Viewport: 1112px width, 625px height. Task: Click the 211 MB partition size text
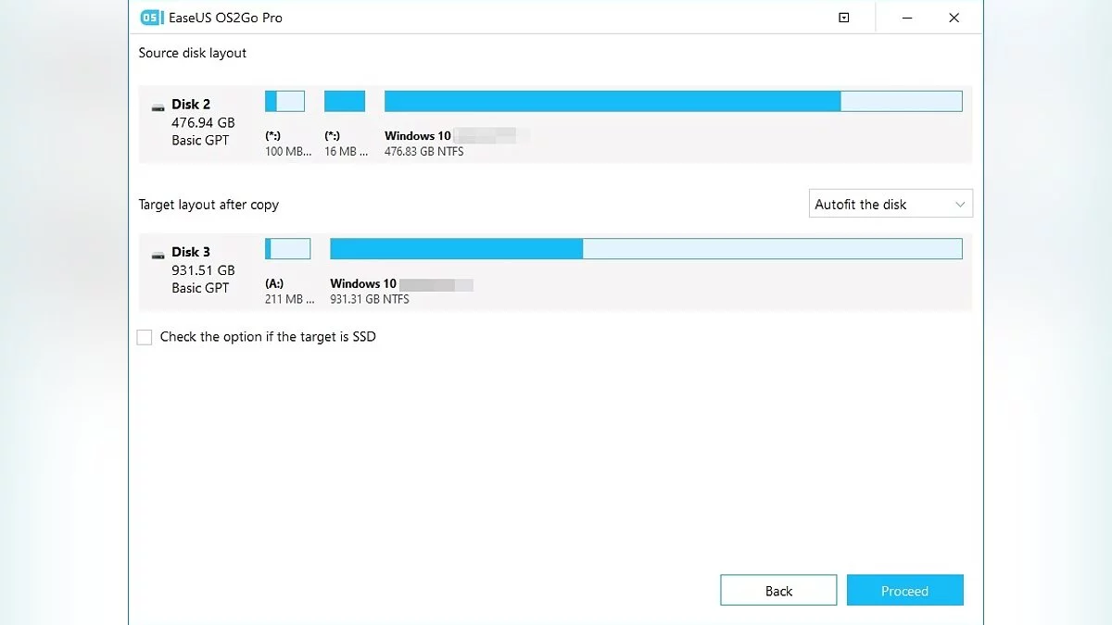pyautogui.click(x=290, y=299)
